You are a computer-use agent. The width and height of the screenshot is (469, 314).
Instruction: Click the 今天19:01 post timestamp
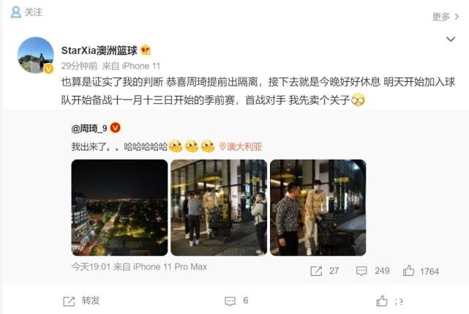click(91, 266)
